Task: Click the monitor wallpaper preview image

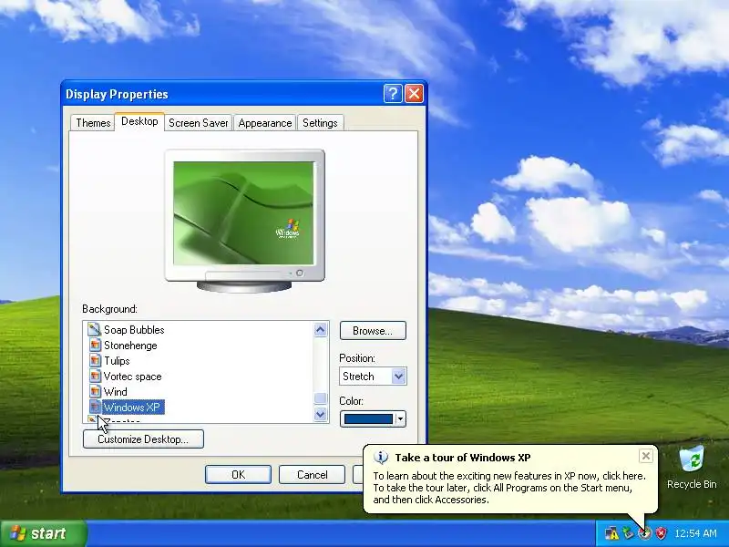Action: tap(243, 213)
